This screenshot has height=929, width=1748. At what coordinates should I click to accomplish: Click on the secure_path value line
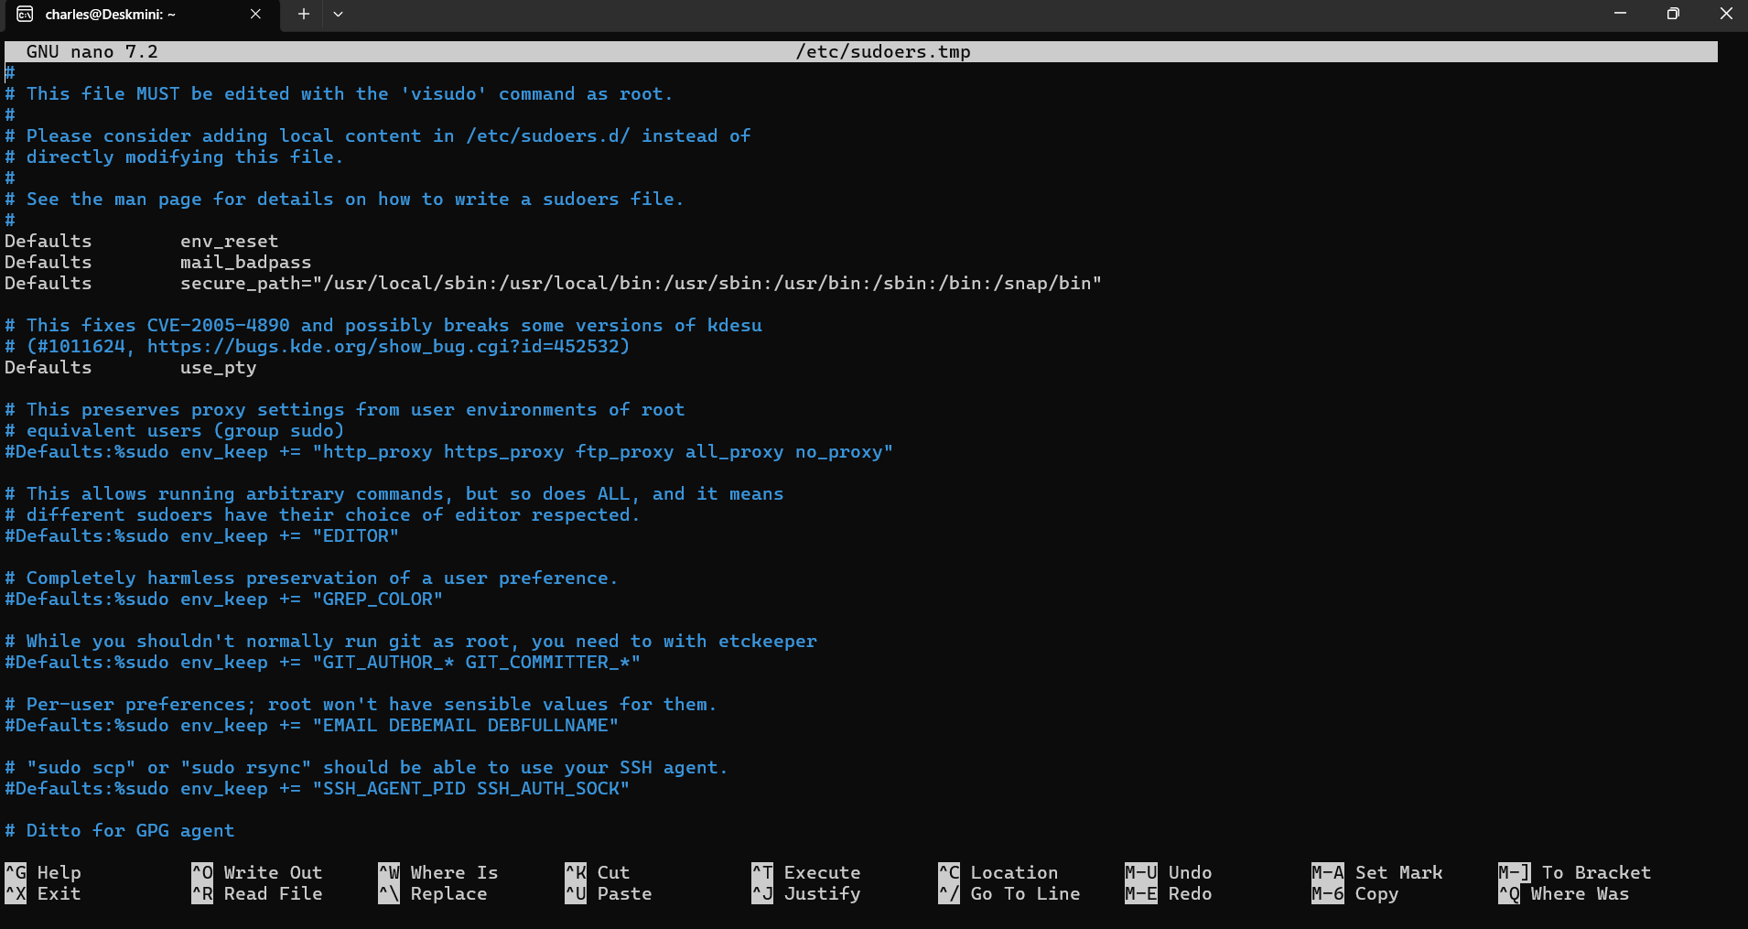point(641,283)
